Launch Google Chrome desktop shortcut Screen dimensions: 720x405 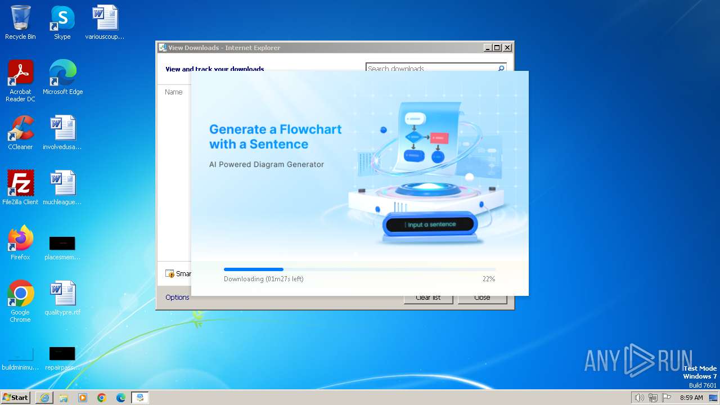[x=20, y=301]
